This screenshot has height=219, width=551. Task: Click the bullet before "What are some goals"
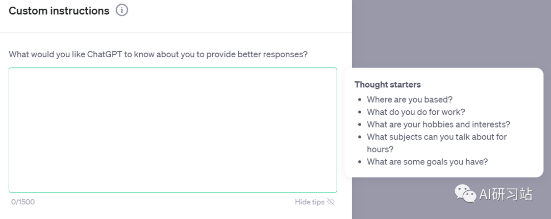tap(360, 162)
